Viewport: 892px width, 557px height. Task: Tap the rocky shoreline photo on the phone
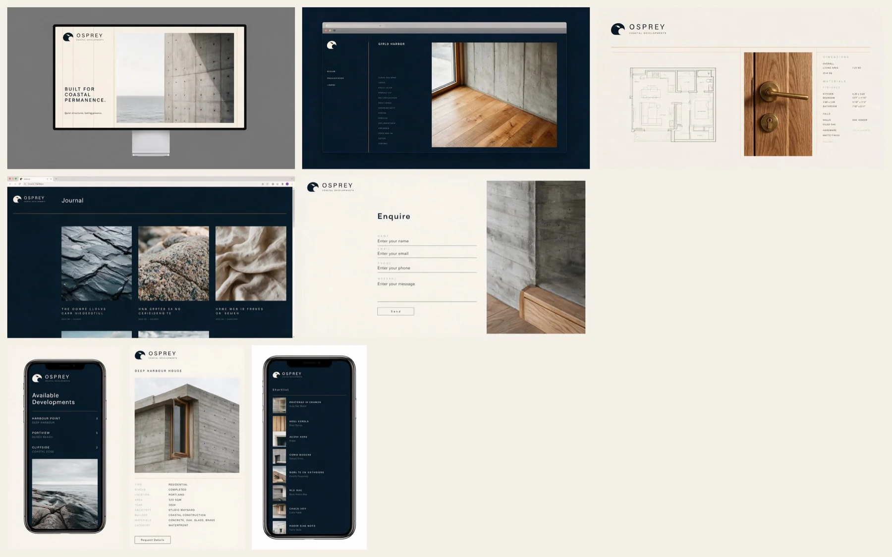tap(65, 494)
